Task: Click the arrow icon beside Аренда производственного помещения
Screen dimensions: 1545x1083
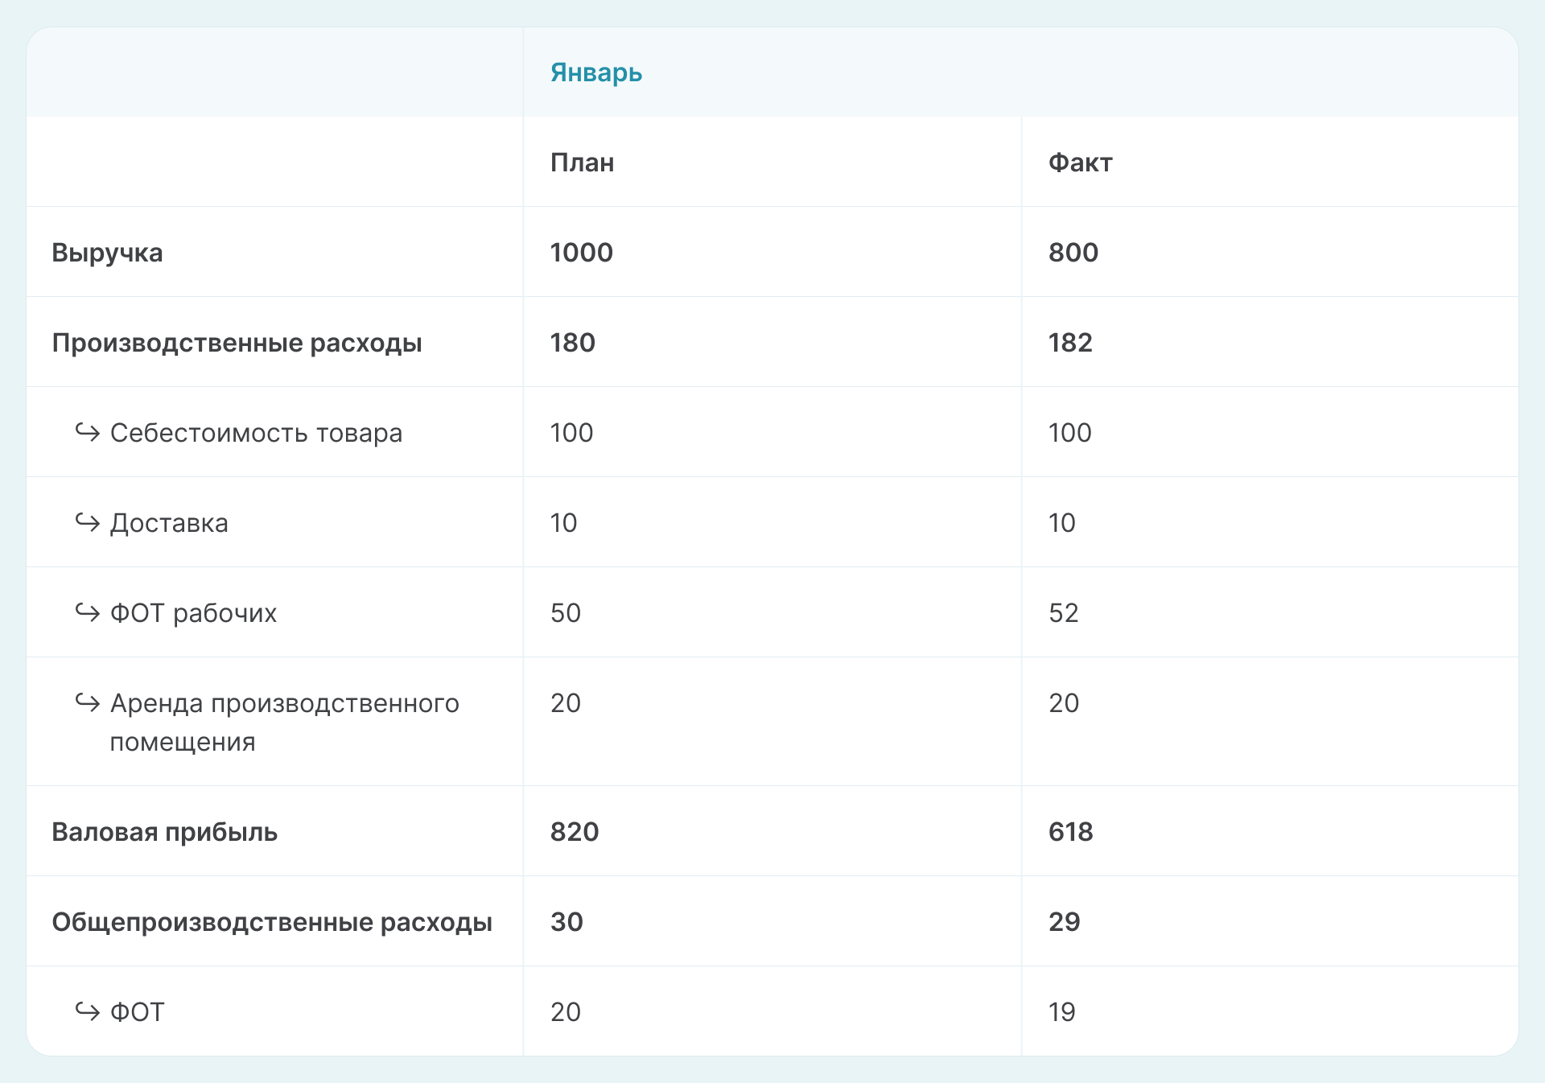Action: pyautogui.click(x=87, y=703)
